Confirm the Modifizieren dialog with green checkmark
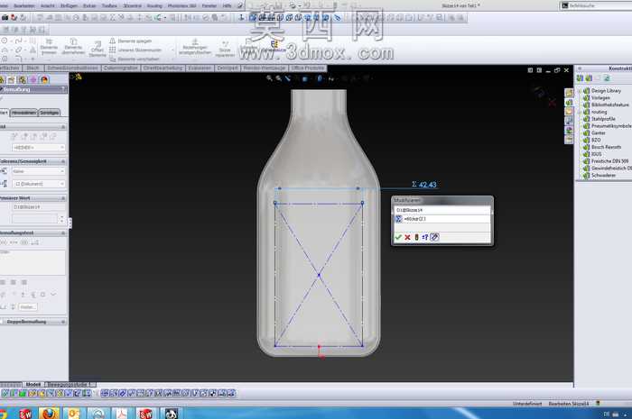Screen dimensions: 632x419 point(398,237)
